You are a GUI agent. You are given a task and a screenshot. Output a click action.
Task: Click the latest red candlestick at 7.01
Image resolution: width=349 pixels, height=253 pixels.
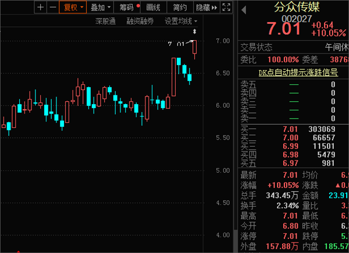click(194, 47)
